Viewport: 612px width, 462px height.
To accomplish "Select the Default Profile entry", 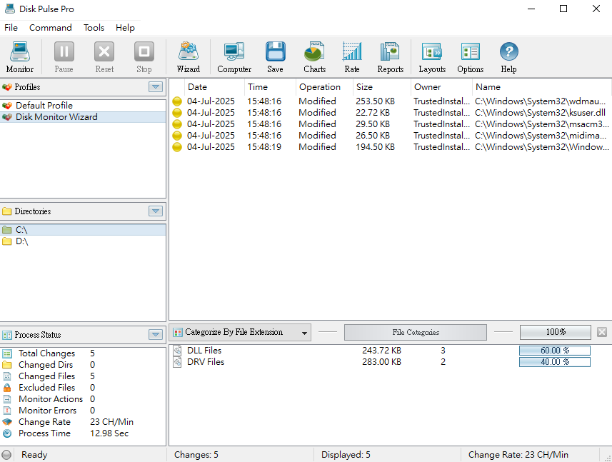I will pos(83,106).
